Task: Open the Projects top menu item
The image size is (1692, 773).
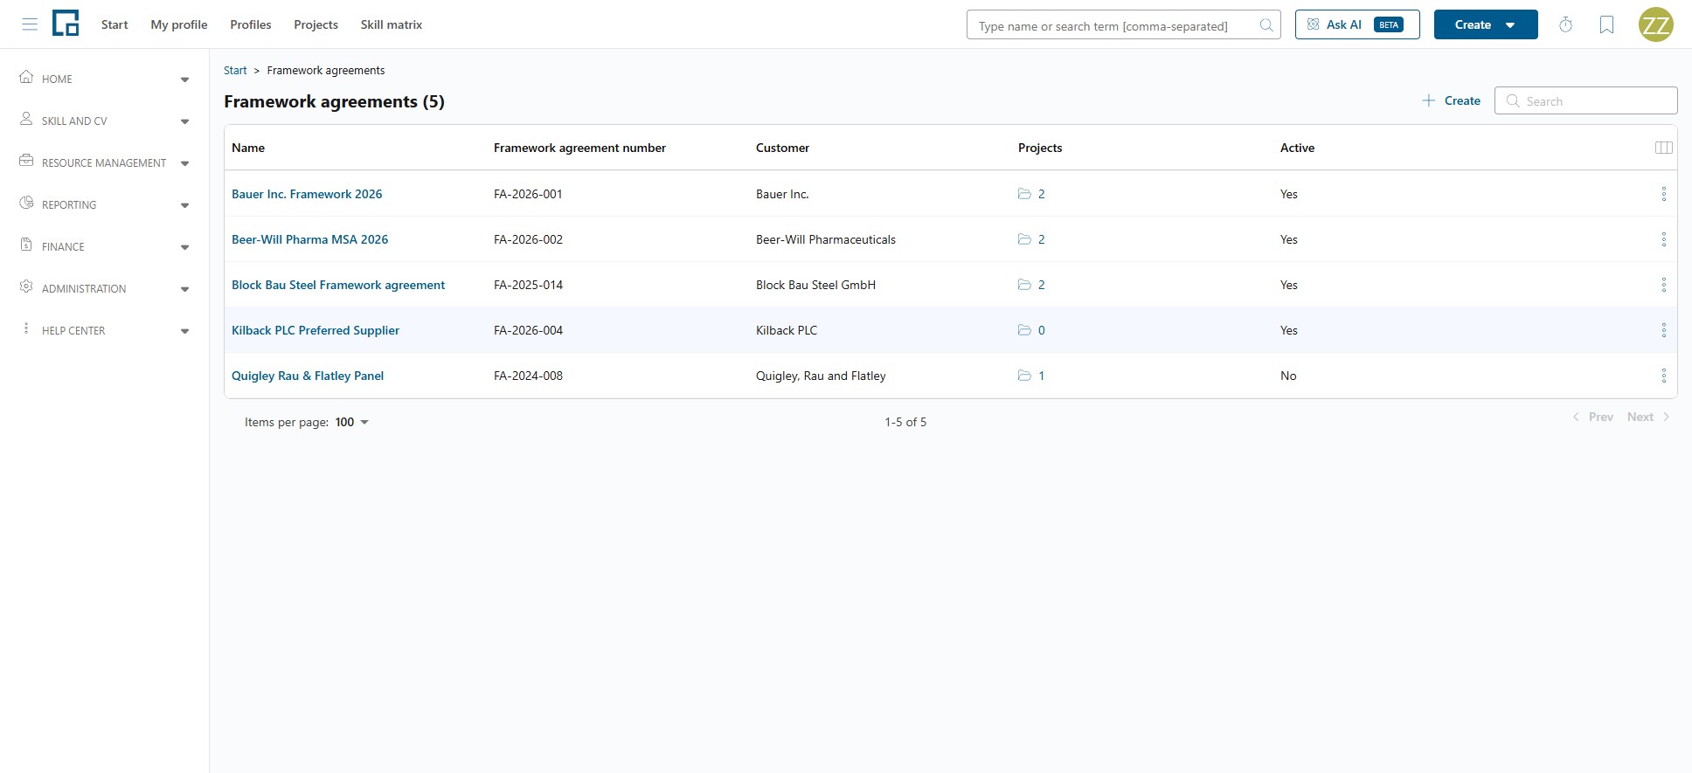Action: [316, 24]
